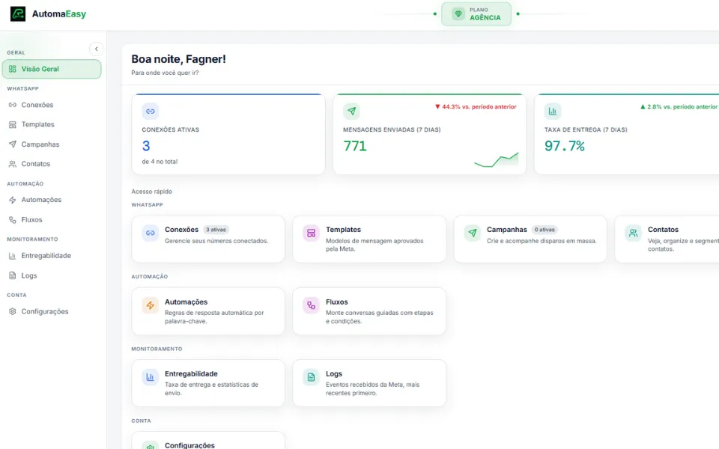Image resolution: width=719 pixels, height=449 pixels.
Task: Click the '3 ativas' badge on Conexões card
Action: (216, 230)
